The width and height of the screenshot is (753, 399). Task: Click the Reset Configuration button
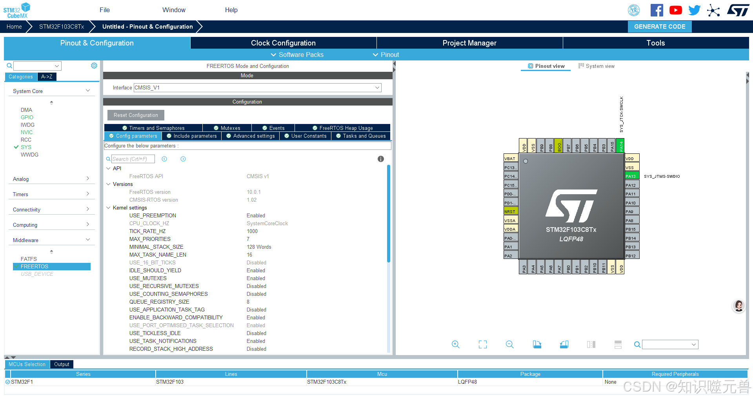pyautogui.click(x=136, y=115)
